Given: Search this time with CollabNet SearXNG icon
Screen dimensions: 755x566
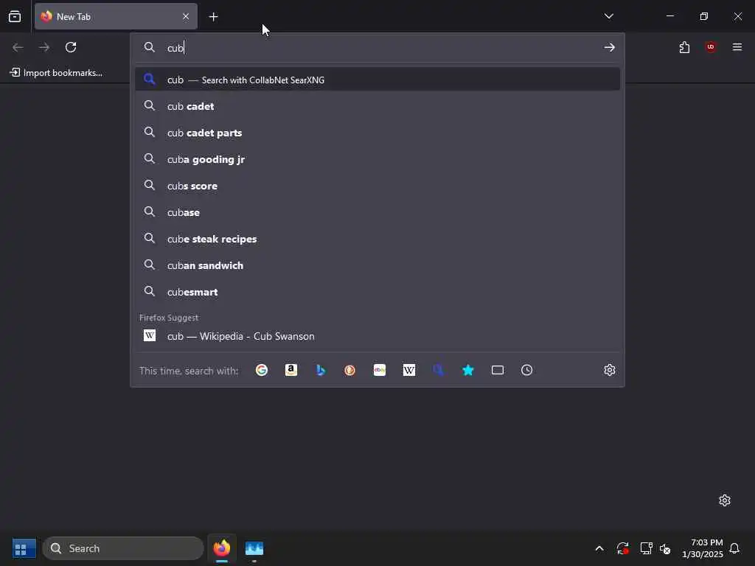Looking at the screenshot, I should click(438, 370).
